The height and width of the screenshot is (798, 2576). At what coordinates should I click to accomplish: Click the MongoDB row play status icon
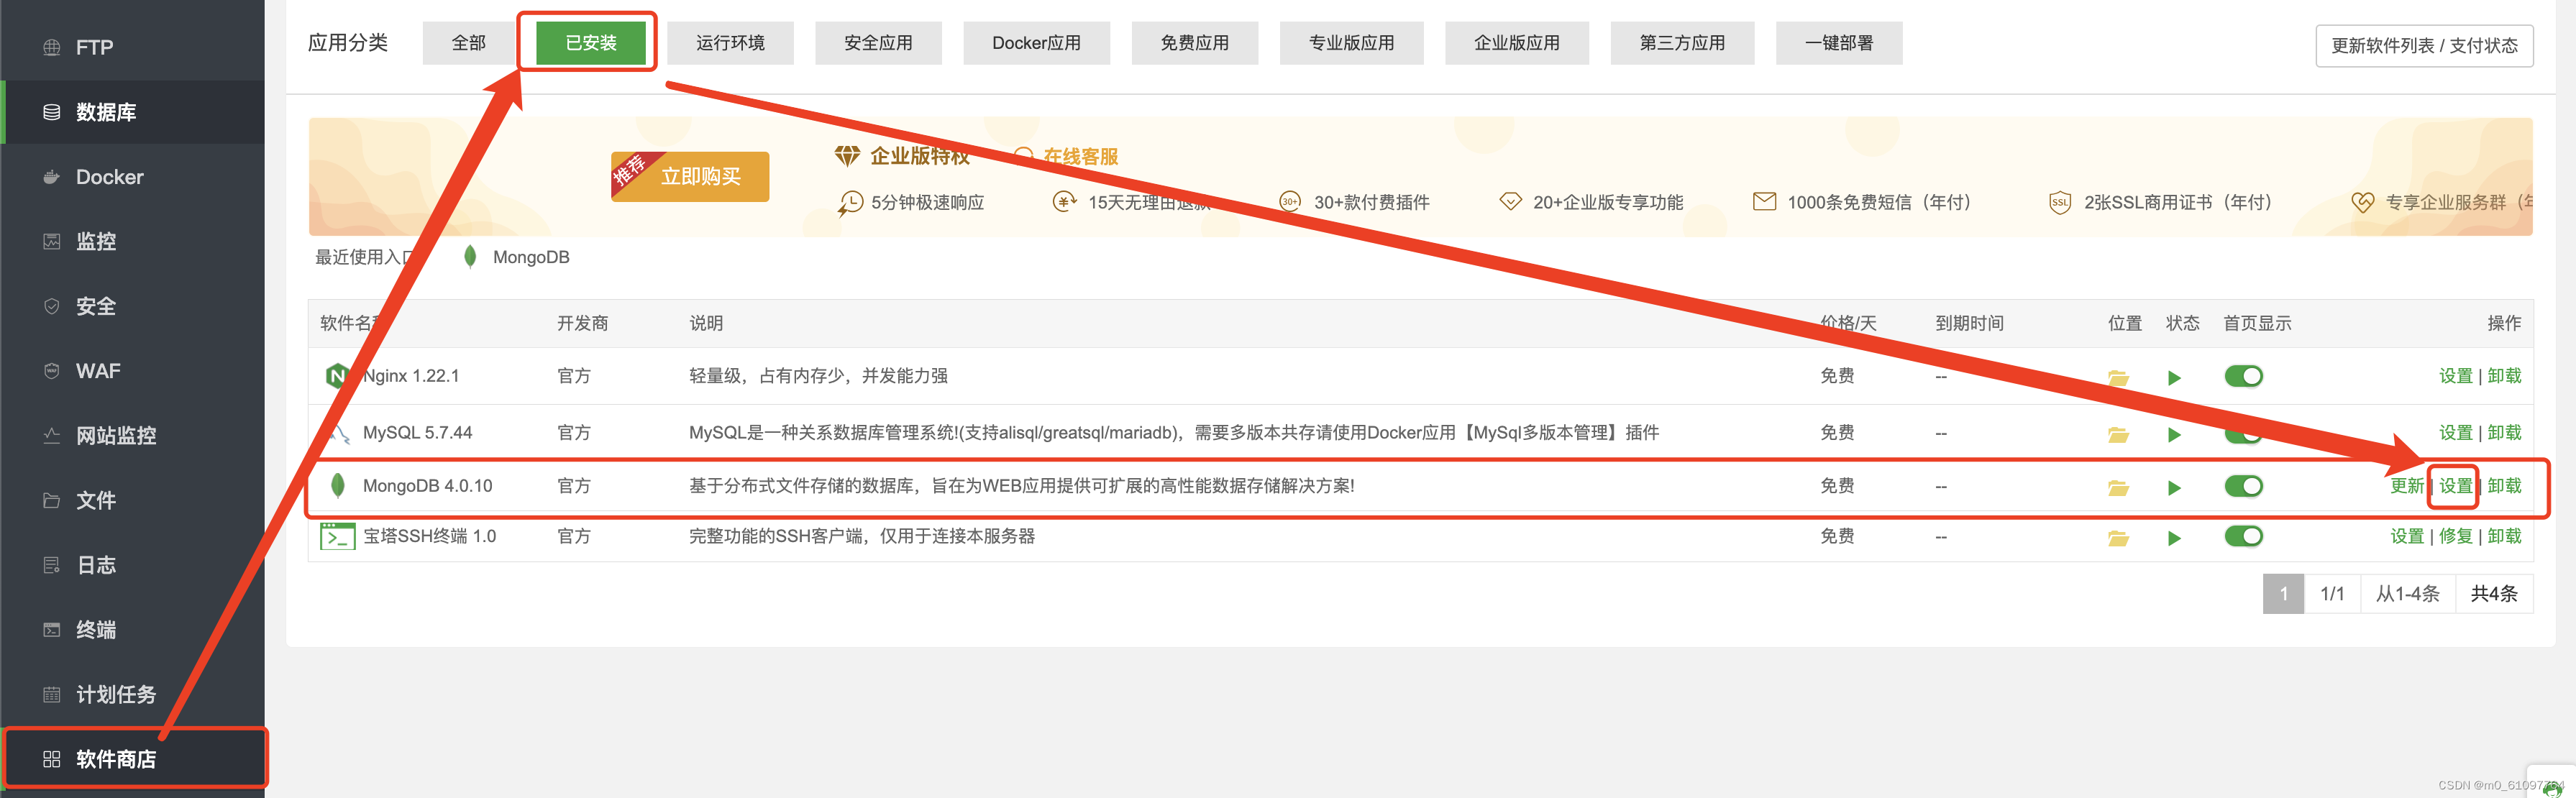coord(2173,488)
